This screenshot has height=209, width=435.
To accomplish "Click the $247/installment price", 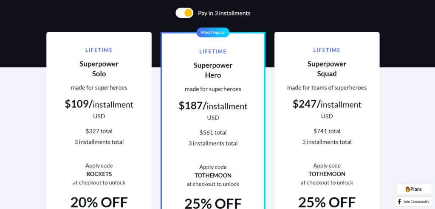I will (x=327, y=104).
